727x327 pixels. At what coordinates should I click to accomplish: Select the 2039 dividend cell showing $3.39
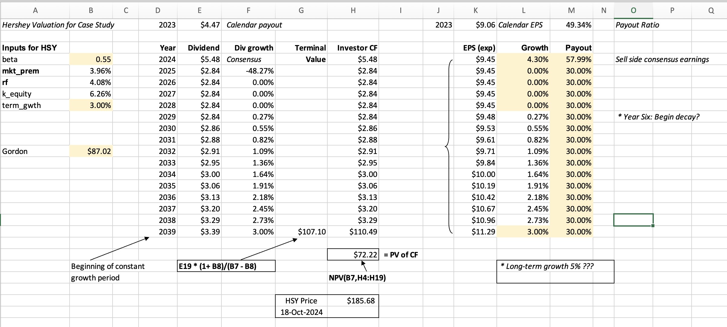click(x=210, y=231)
